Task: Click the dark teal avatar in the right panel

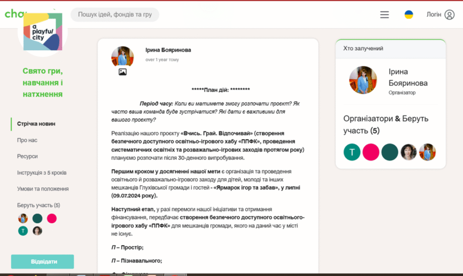Action: pos(390,152)
